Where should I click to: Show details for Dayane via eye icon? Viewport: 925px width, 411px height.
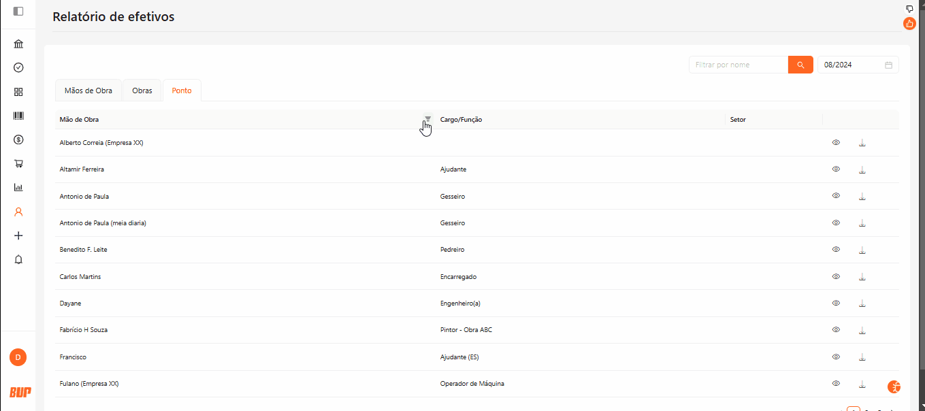836,303
